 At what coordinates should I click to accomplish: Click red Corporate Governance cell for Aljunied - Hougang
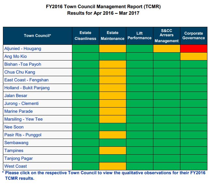[x=193, y=49]
